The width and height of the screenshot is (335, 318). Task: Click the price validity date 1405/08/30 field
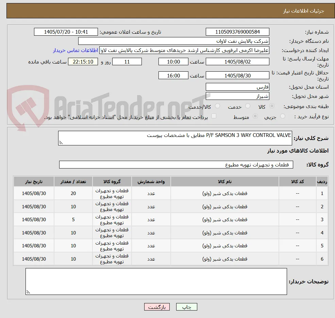pos(237,75)
